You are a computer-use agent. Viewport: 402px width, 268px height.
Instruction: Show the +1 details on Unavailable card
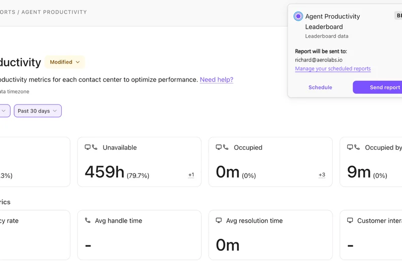[x=191, y=175]
